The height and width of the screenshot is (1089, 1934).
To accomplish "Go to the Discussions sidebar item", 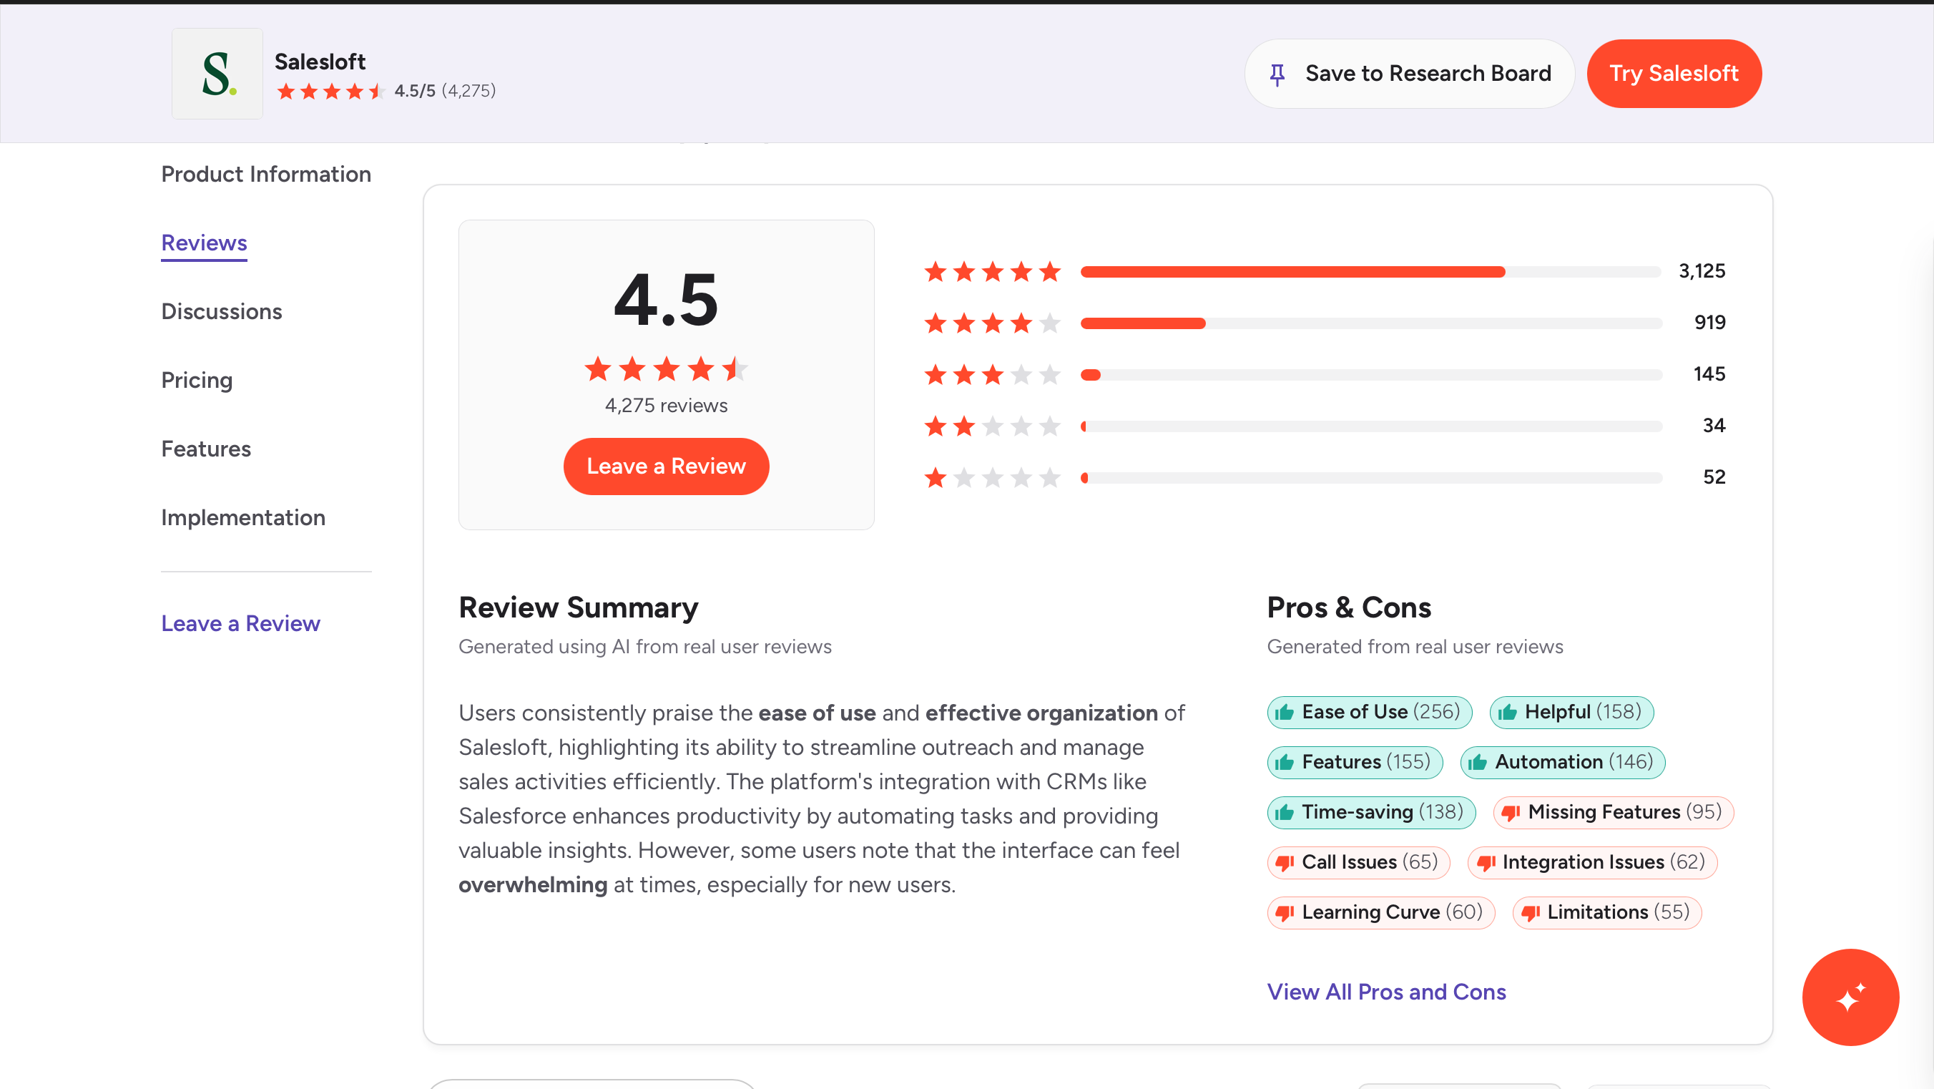I will point(222,312).
